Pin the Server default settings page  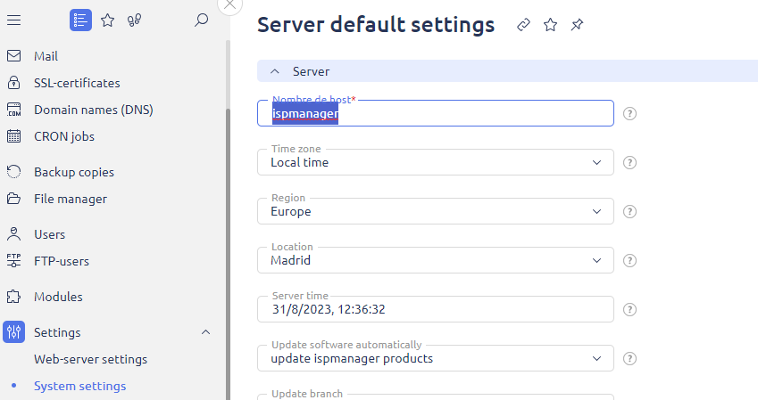pyautogui.click(x=577, y=25)
